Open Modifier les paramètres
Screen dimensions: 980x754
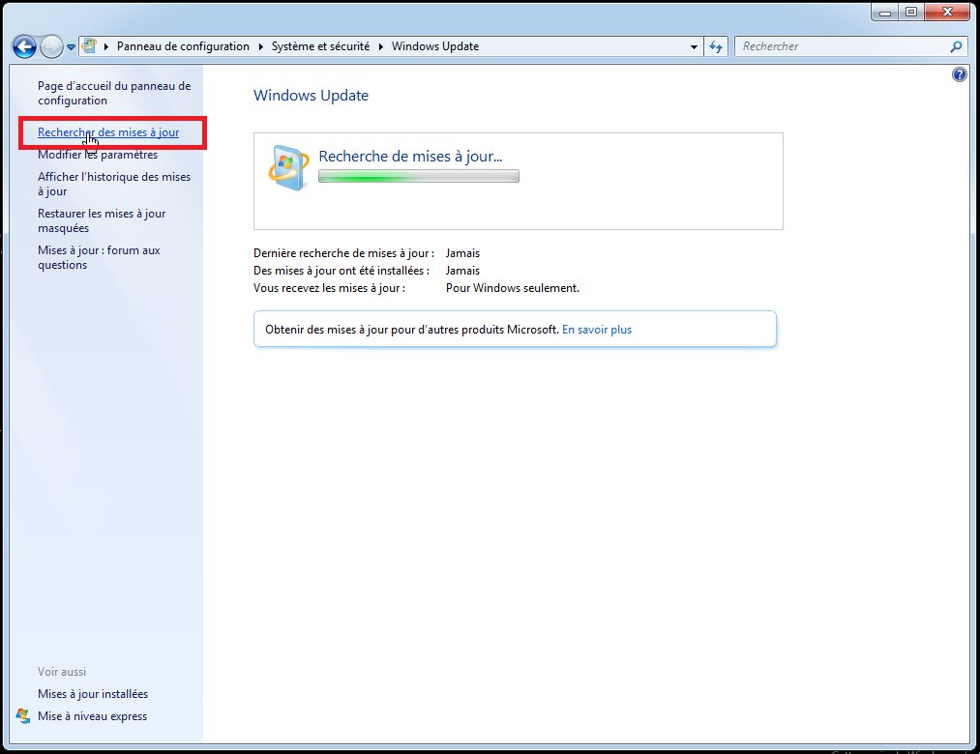(x=98, y=155)
